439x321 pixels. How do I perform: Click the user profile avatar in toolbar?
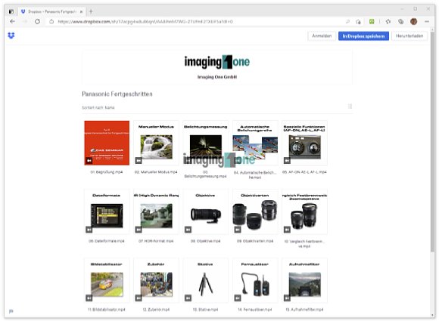coord(413,21)
